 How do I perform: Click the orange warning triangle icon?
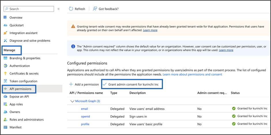click(x=73, y=27)
